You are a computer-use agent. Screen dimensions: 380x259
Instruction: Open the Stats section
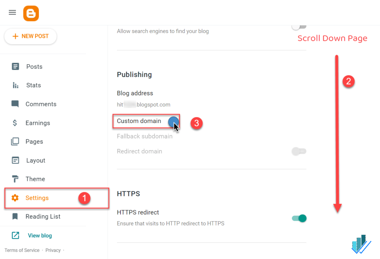click(15, 85)
